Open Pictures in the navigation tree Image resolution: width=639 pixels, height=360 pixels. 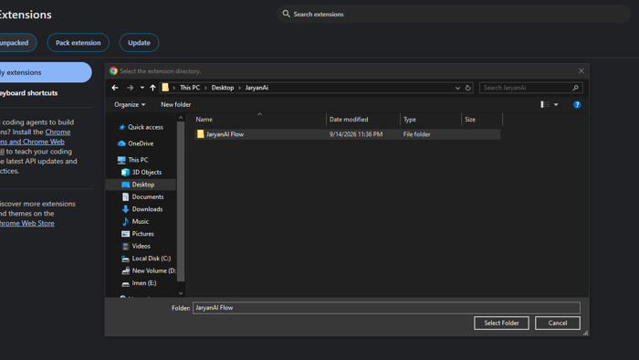(138, 234)
